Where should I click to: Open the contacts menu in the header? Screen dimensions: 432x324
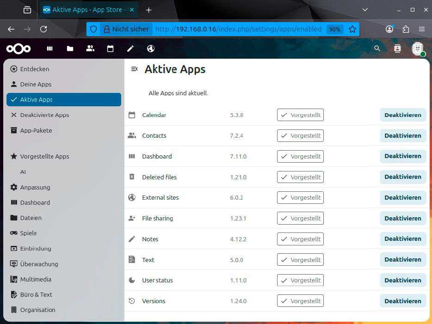tap(397, 49)
